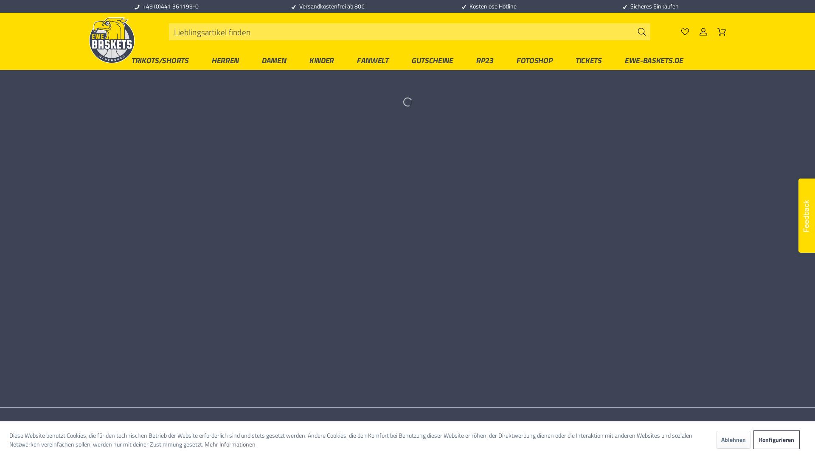Click the phone icon beside the hotline number
The height and width of the screenshot is (458, 815).
coord(137,6)
